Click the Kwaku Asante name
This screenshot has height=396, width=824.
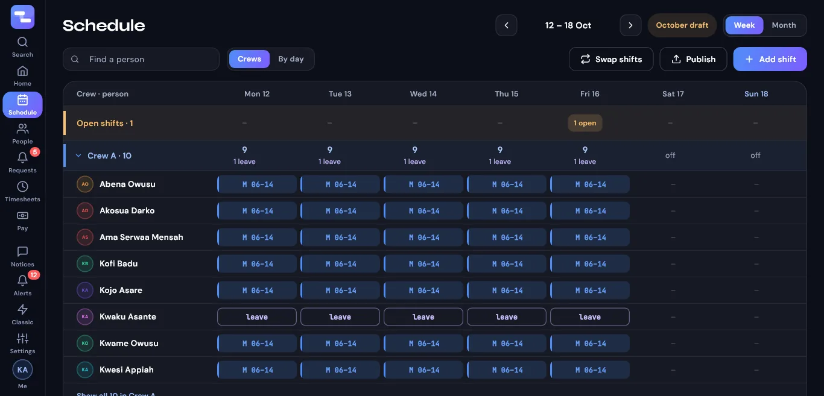[128, 317]
